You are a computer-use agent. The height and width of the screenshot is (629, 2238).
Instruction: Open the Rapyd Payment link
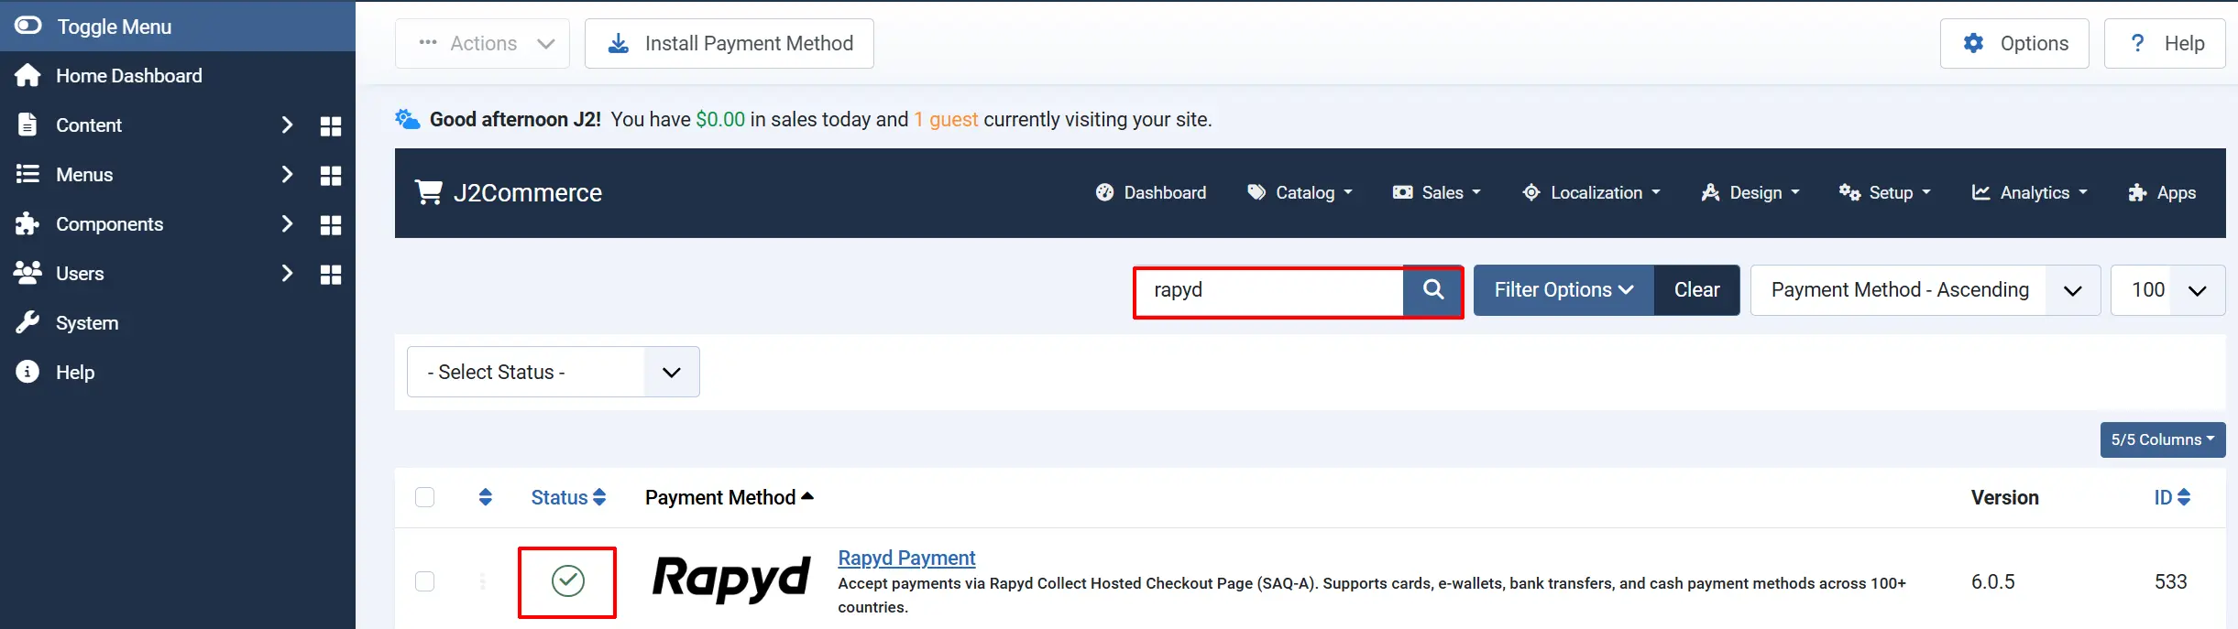[906, 558]
